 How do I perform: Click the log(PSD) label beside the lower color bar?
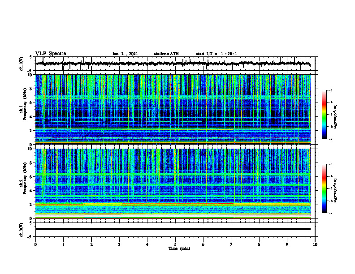(335, 190)
